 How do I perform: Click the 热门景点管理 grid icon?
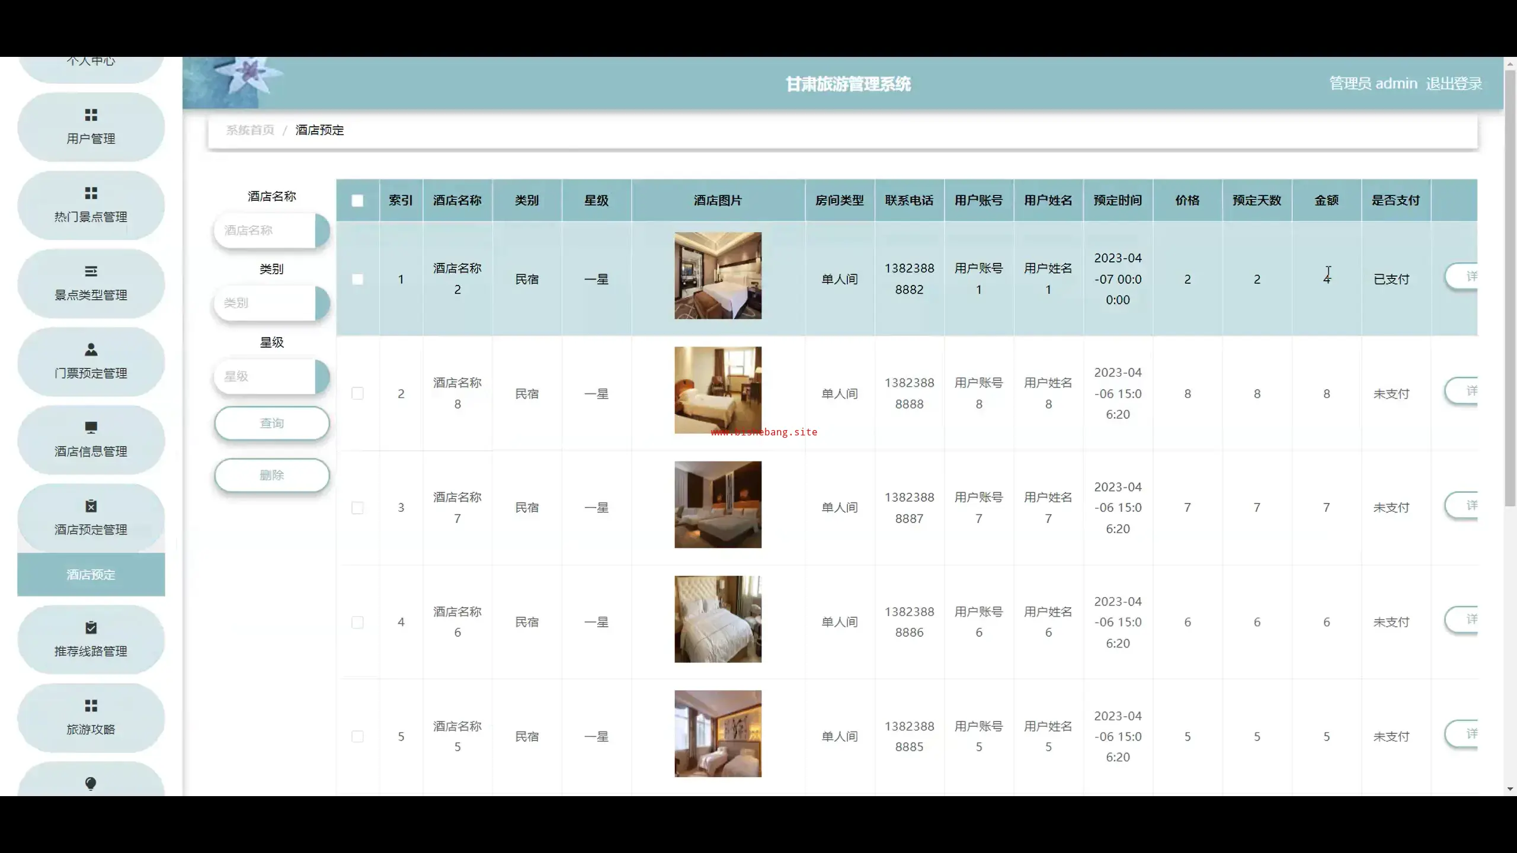pyautogui.click(x=91, y=193)
